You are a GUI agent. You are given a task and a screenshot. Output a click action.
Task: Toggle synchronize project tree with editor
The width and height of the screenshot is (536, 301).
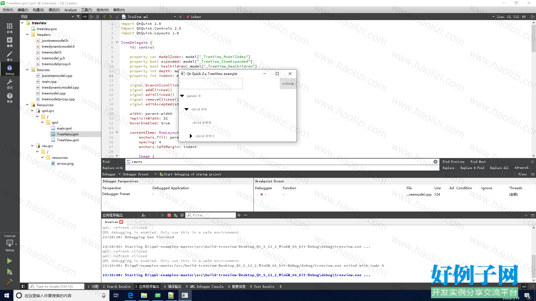coord(85,17)
